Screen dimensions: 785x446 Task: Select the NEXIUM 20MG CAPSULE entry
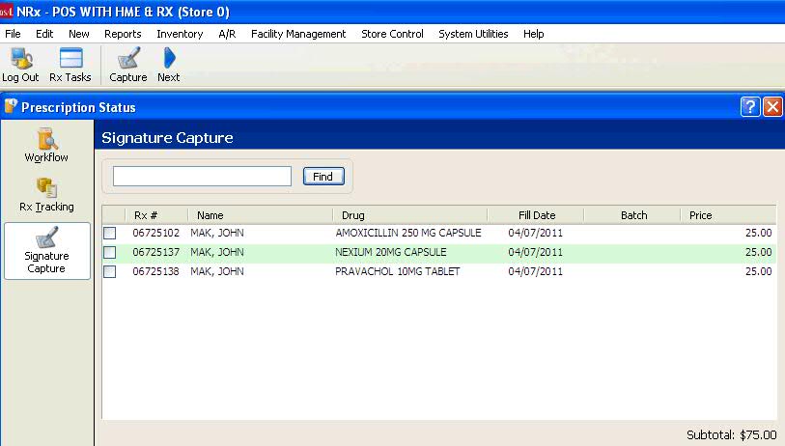click(x=390, y=252)
